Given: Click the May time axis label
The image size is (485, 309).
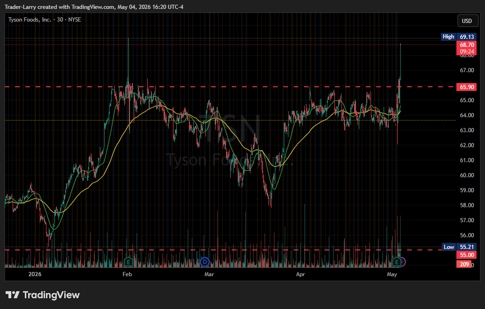Looking at the screenshot, I should pos(392,274).
